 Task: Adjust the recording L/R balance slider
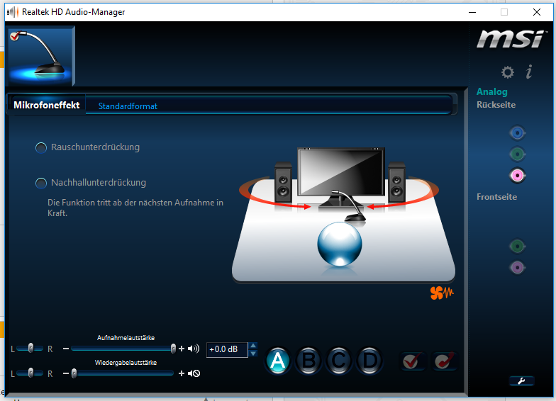coord(30,349)
